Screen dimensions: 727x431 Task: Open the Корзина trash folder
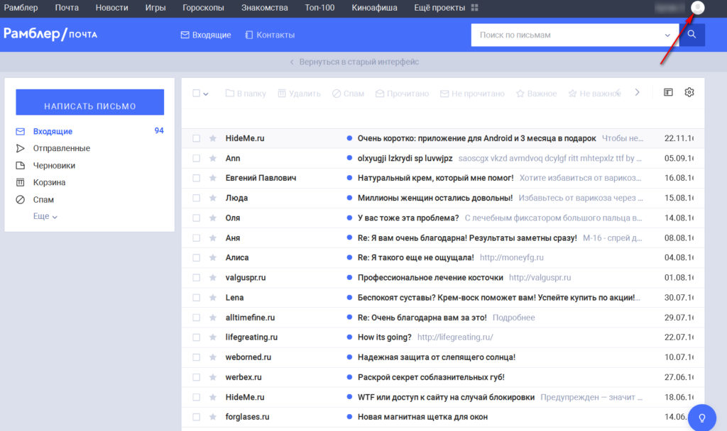49,182
